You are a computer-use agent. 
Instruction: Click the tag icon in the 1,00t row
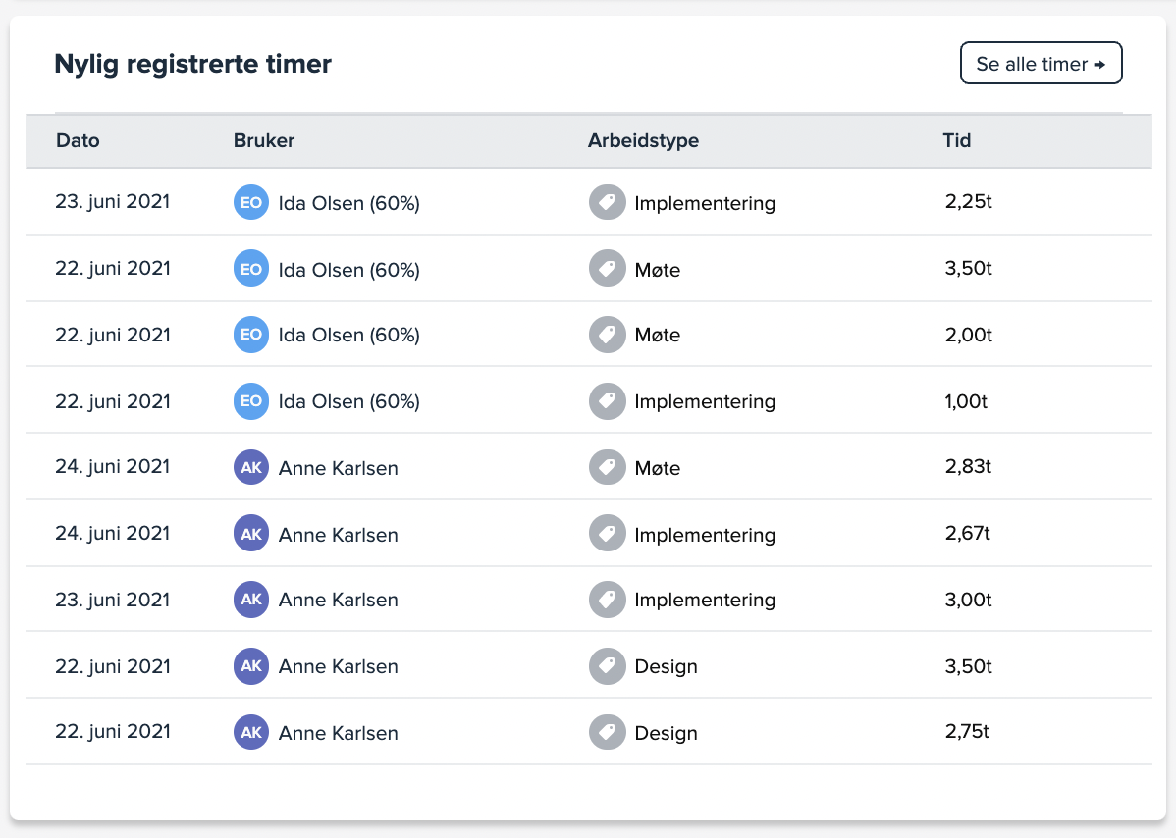click(607, 401)
